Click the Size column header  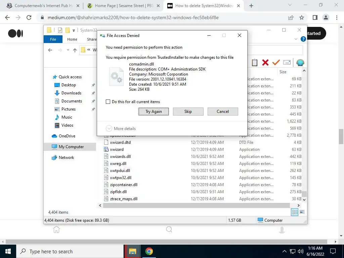click(283, 72)
